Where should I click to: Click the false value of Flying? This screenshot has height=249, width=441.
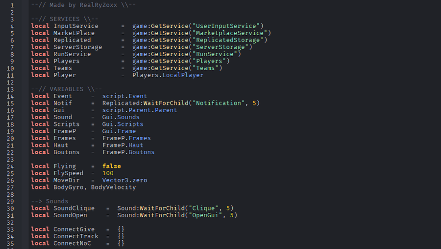[x=112, y=166]
